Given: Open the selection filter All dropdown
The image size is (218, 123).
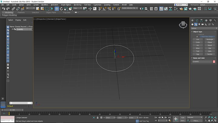Looking at the screenshot, I should tap(31, 8).
